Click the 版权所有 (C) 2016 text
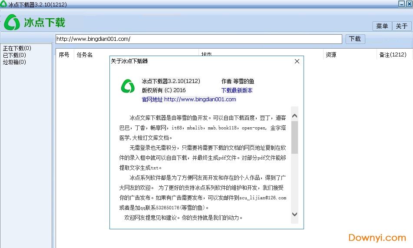The image size is (413, 248). (164, 90)
